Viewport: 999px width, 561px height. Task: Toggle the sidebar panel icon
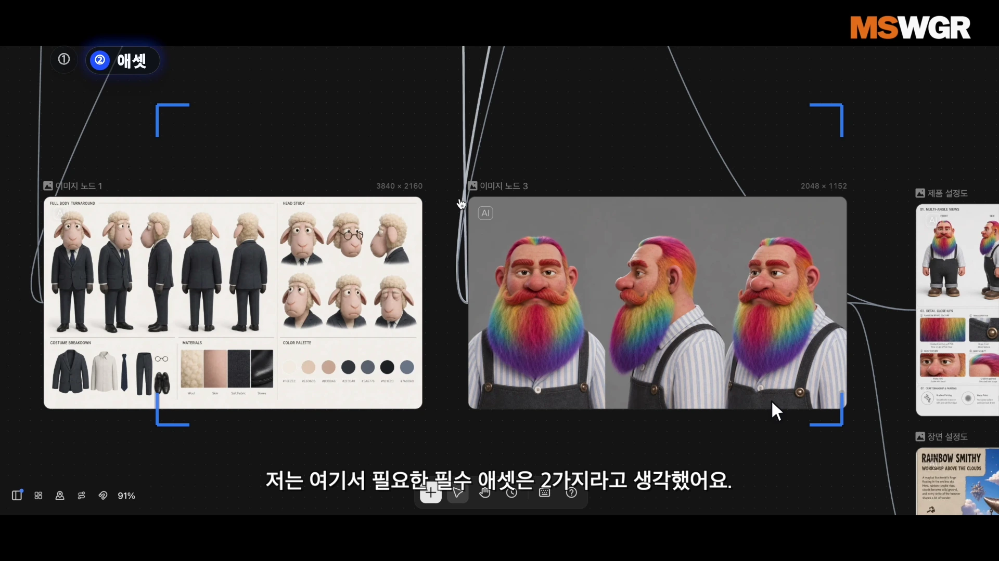(x=17, y=495)
